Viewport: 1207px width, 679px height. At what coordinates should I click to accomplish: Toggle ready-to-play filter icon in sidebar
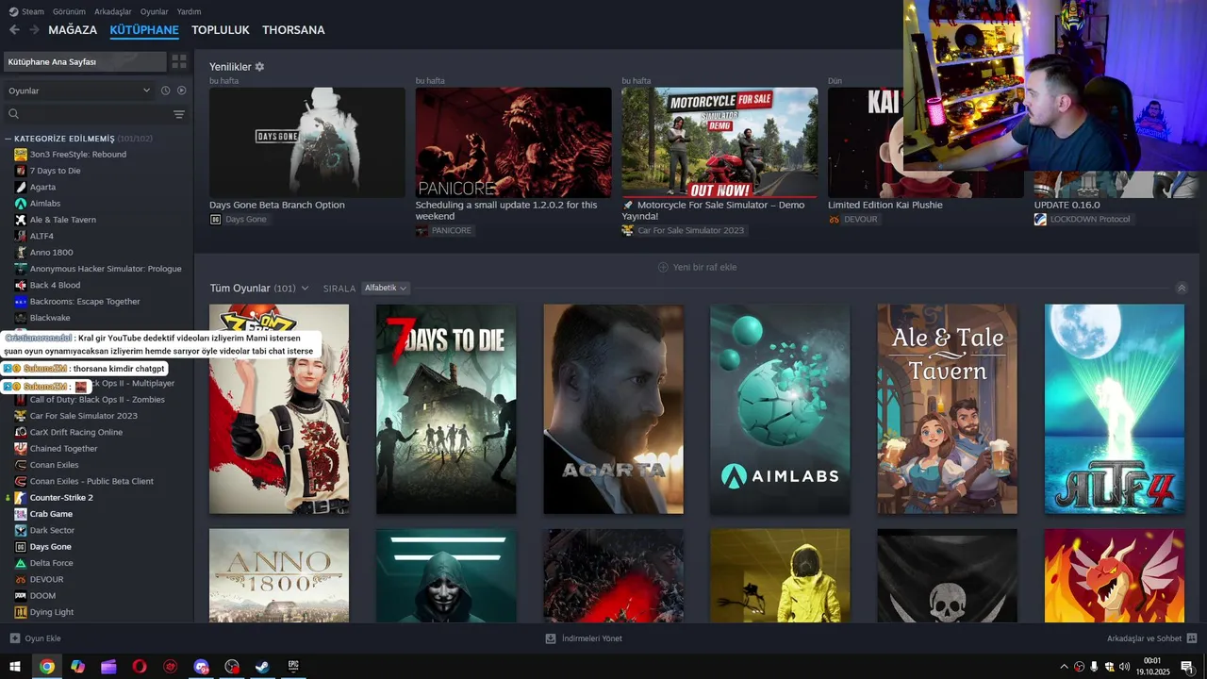181,91
